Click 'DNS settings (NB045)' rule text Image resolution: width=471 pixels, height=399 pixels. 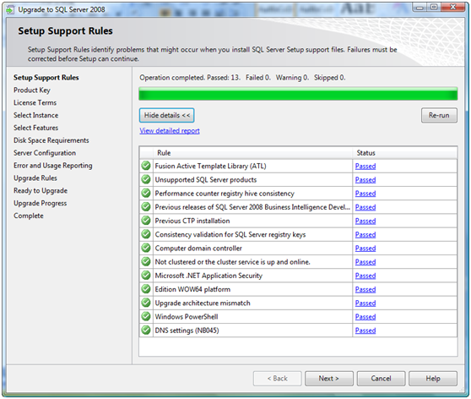[187, 331]
